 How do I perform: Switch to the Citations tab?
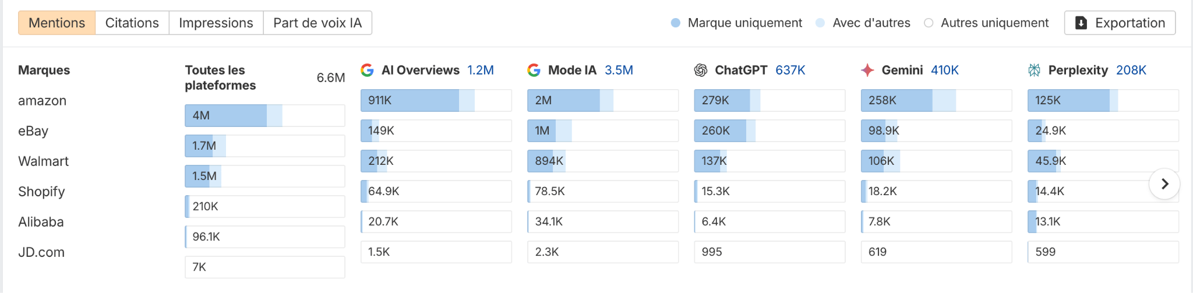(132, 23)
